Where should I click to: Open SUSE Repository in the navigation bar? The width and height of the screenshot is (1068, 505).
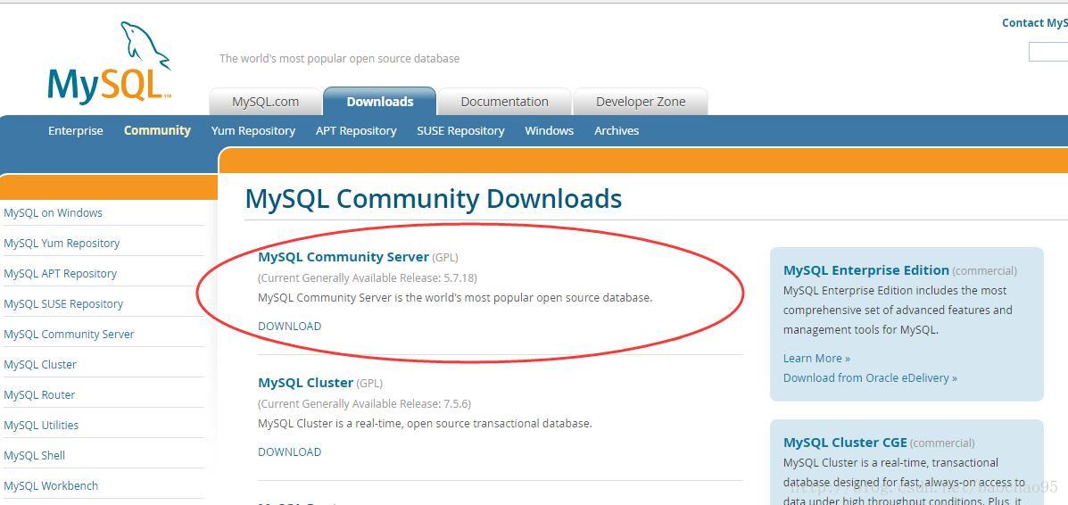[x=460, y=131]
